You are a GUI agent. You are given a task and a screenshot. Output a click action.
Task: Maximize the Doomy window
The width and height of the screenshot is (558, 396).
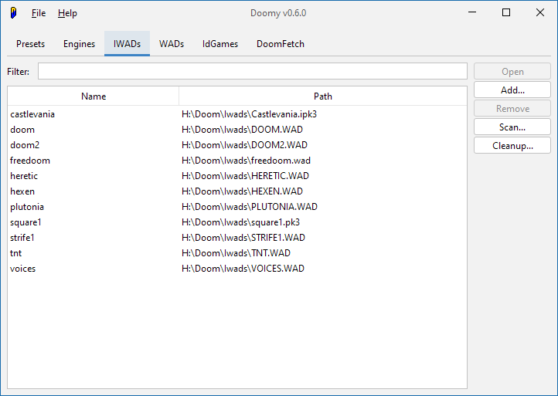tap(506, 13)
